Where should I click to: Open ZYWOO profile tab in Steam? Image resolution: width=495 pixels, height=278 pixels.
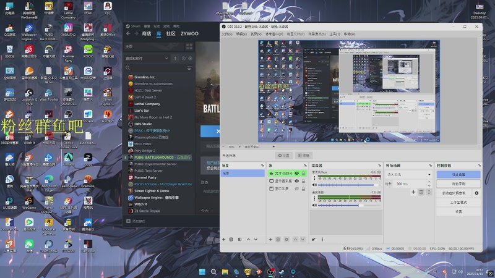pyautogui.click(x=189, y=34)
